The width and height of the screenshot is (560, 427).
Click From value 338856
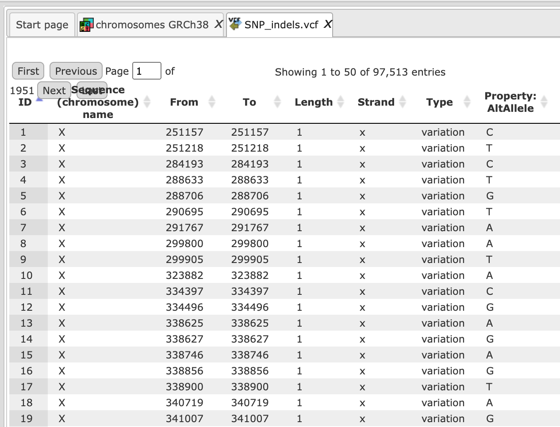point(184,371)
